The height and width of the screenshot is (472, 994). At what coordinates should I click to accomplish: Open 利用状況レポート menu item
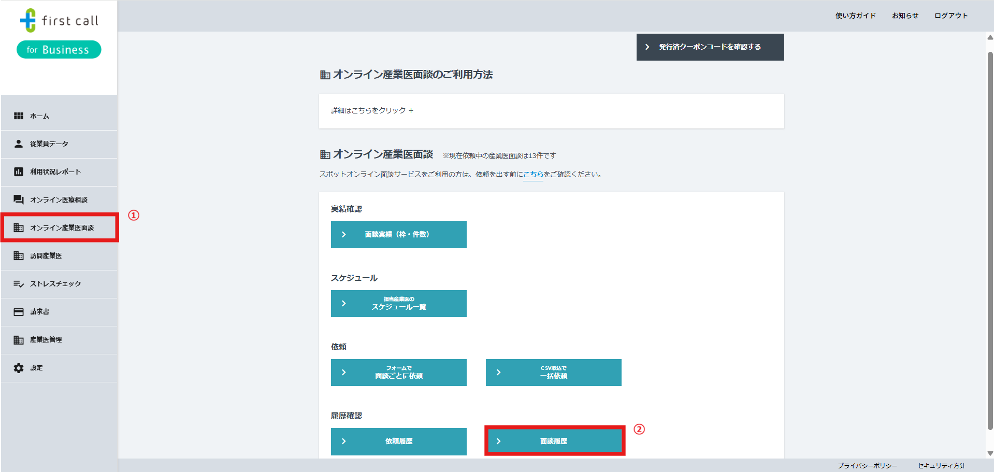59,172
